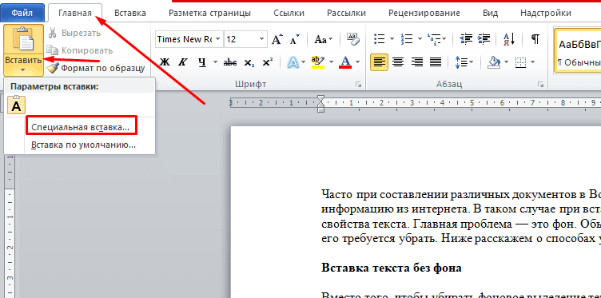Click bulleted list icon

point(380,39)
